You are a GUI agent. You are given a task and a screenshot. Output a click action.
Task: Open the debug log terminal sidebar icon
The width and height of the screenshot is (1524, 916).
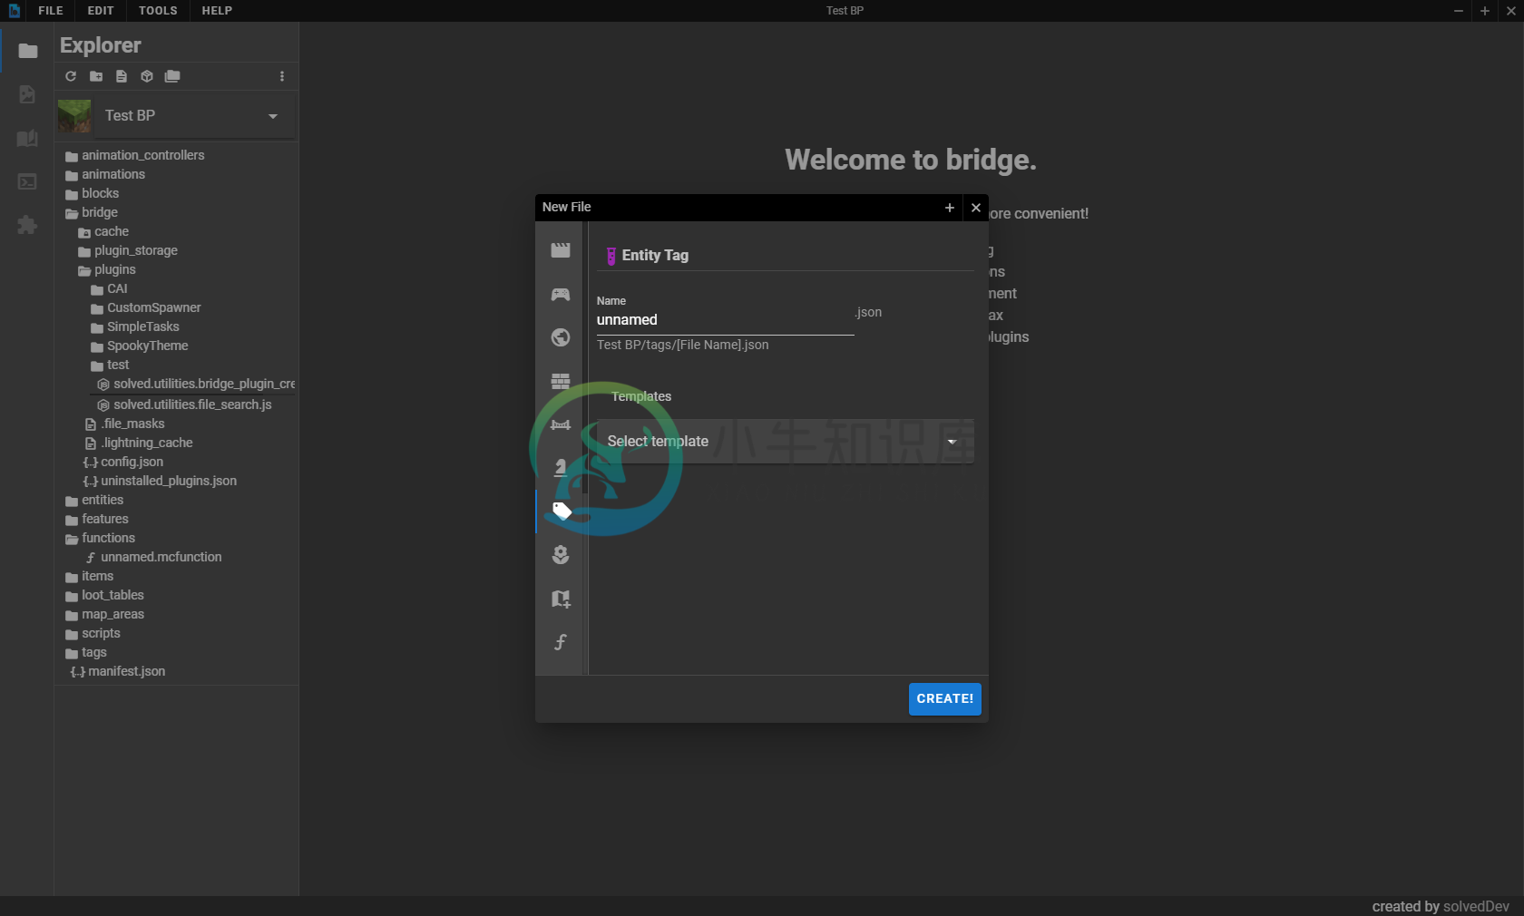tap(27, 181)
